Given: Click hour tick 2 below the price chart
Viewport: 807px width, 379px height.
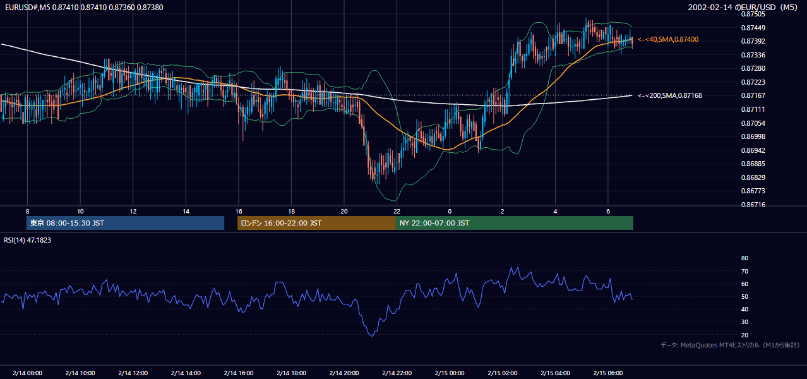Looking at the screenshot, I should (503, 211).
